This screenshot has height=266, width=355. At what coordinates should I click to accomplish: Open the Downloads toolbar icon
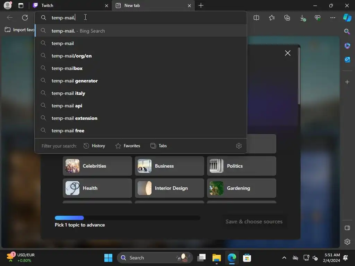coord(302,18)
